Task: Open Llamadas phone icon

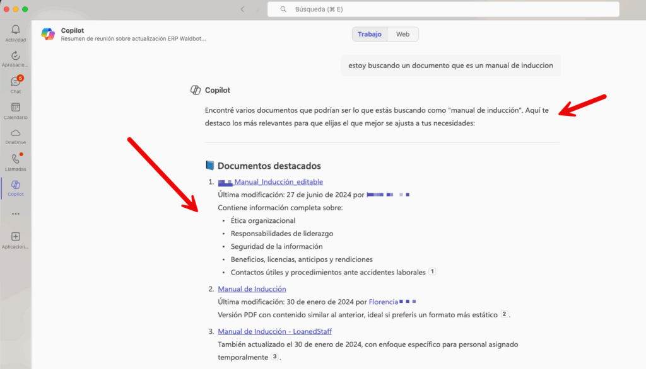Action: pos(16,160)
